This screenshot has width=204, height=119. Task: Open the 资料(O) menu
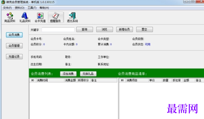20,8
